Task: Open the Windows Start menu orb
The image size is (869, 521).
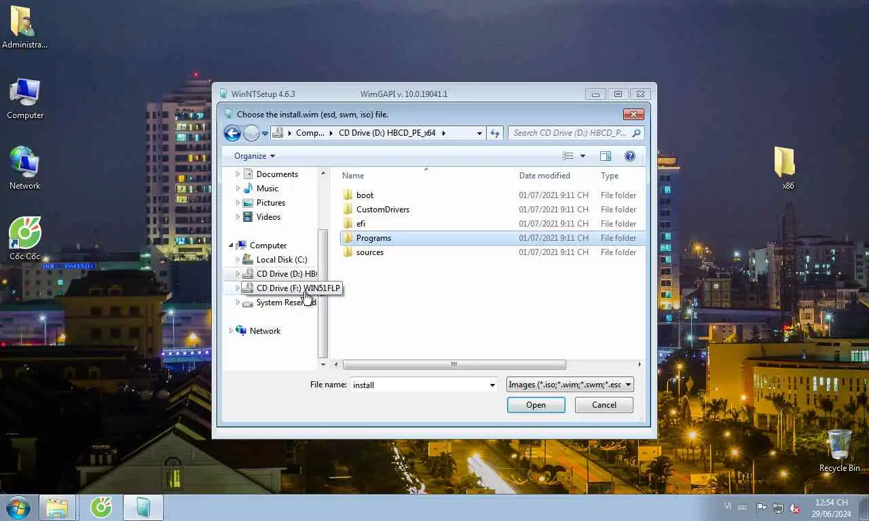Action: click(x=18, y=507)
